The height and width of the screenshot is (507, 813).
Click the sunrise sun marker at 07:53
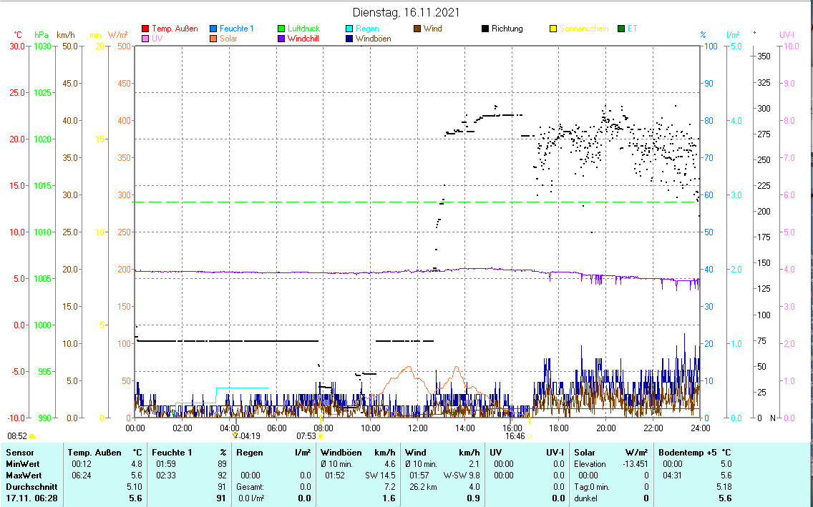pos(321,435)
